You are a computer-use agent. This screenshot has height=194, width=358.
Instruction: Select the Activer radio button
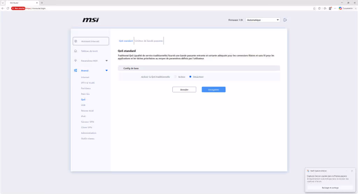click(x=176, y=77)
